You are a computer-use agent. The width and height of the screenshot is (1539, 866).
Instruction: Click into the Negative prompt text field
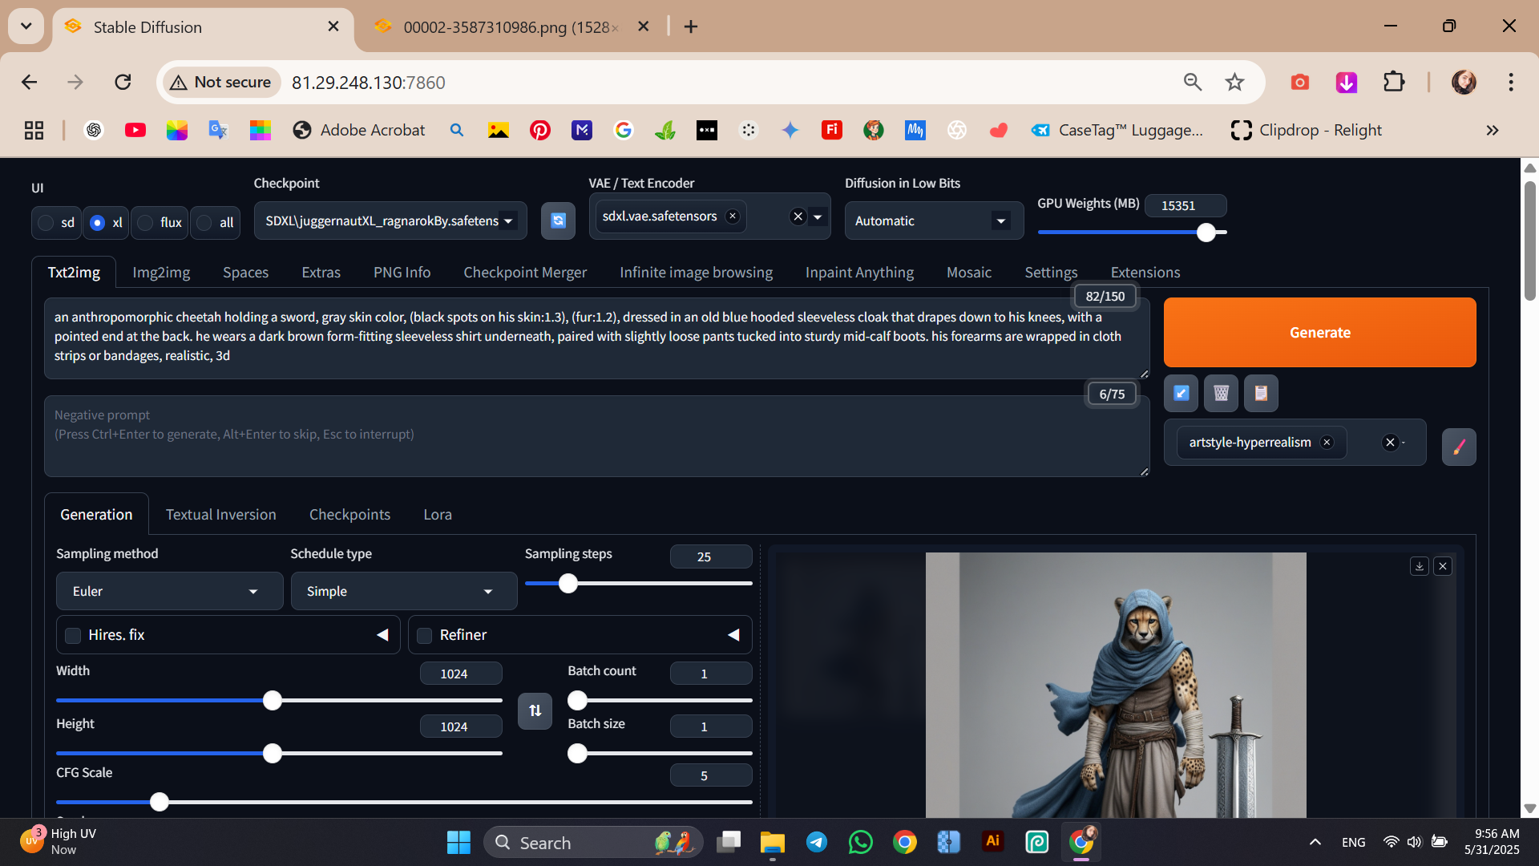(596, 437)
